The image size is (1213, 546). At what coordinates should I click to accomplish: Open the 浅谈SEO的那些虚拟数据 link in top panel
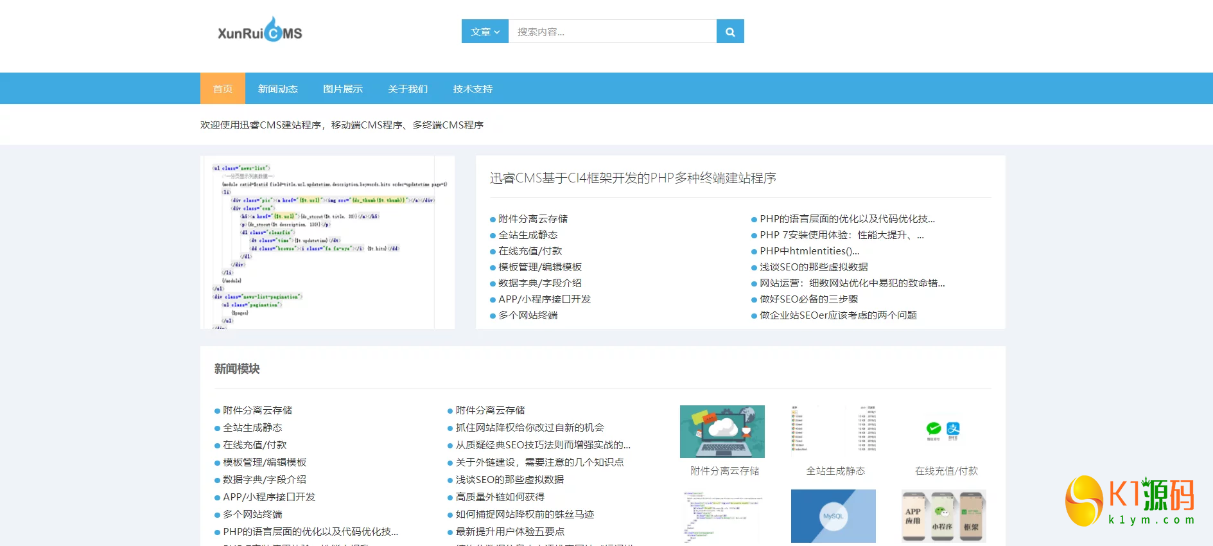[813, 267]
